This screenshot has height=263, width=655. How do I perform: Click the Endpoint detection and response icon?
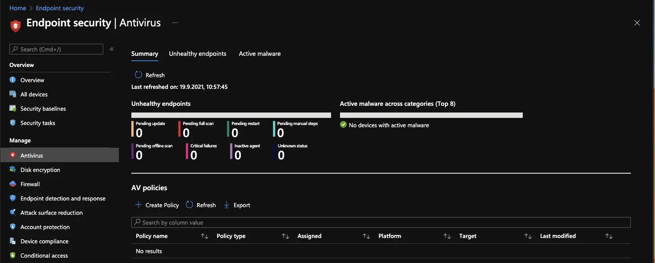coord(13,198)
